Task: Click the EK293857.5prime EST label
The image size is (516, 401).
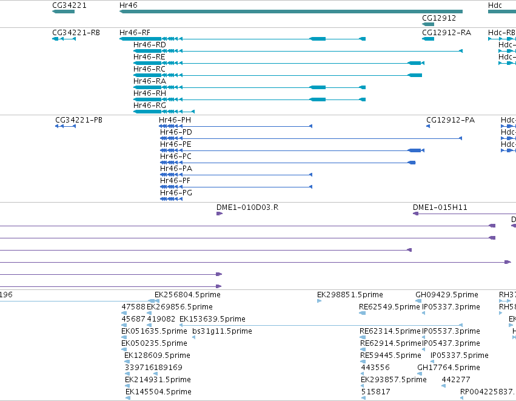Action: 394,380
